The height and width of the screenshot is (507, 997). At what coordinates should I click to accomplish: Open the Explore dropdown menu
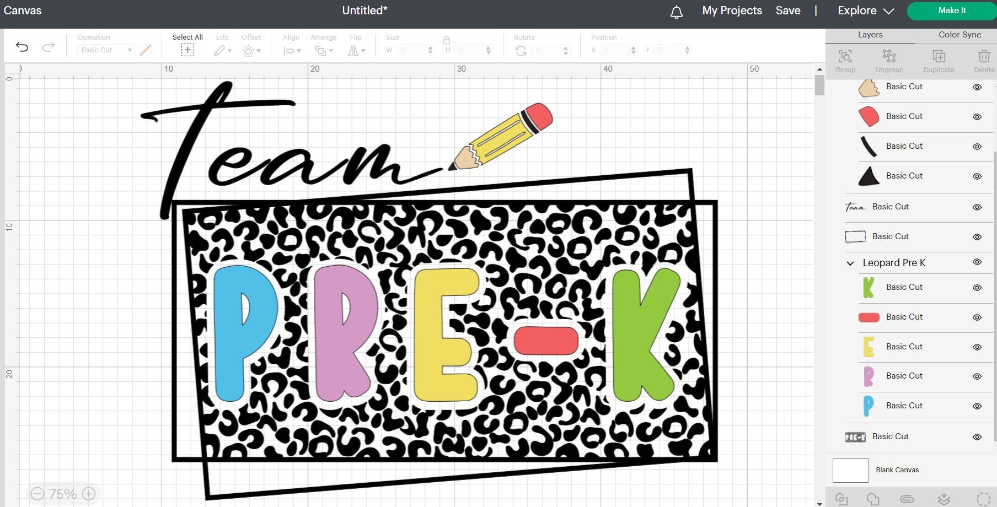click(863, 10)
